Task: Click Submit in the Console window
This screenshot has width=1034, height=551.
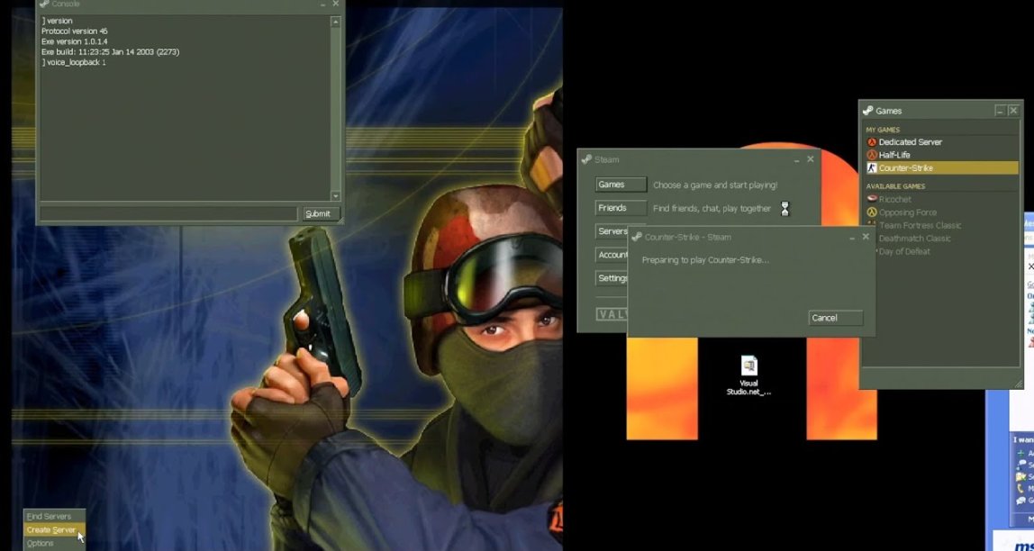Action: (322, 213)
